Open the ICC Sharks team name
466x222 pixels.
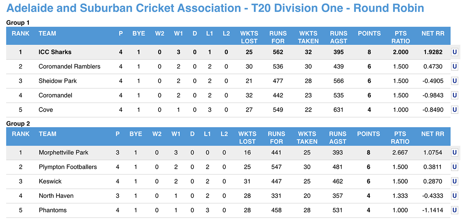tap(55, 52)
